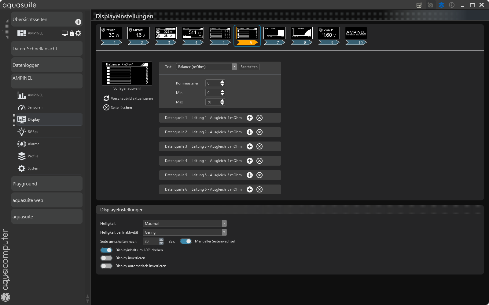Image resolution: width=489 pixels, height=305 pixels.
Task: Add a source at Datenquelle 1 plus icon
Action: coord(250,118)
